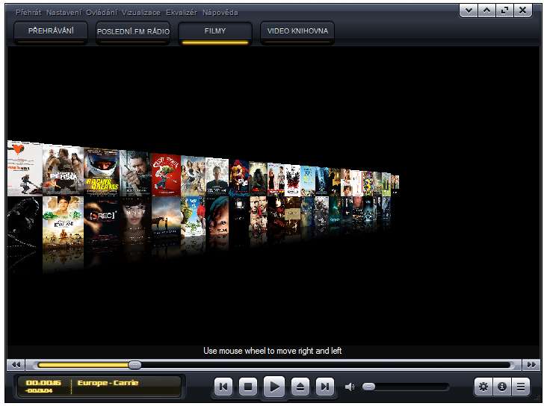Select the Prince of Persia poster
This screenshot has height=406, width=544.
click(x=63, y=170)
